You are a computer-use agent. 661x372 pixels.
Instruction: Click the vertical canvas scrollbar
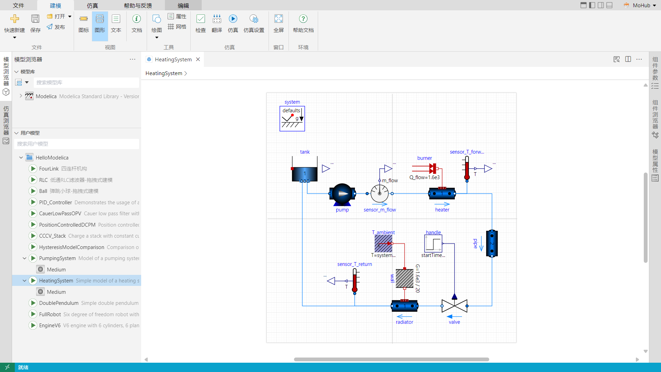[646, 217]
